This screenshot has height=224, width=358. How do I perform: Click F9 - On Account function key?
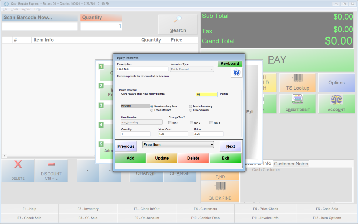pyautogui.click(x=146, y=218)
